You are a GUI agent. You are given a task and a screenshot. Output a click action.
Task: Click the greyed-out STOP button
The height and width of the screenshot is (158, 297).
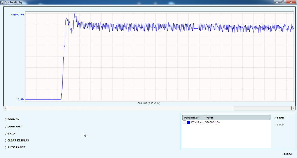(280, 125)
